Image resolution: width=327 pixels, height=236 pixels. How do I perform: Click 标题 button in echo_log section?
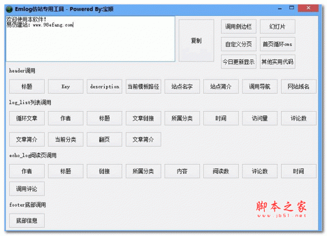point(66,171)
